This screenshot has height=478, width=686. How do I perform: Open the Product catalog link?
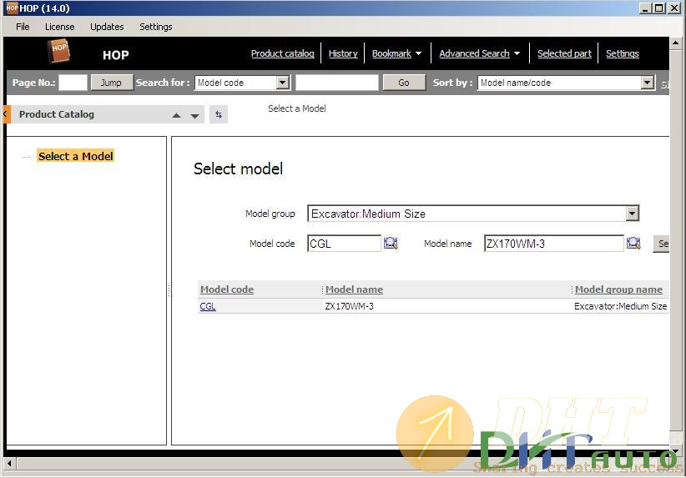coord(283,53)
